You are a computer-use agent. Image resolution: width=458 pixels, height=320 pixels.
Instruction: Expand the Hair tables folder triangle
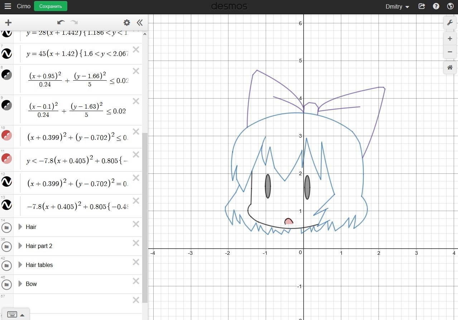tap(20, 265)
